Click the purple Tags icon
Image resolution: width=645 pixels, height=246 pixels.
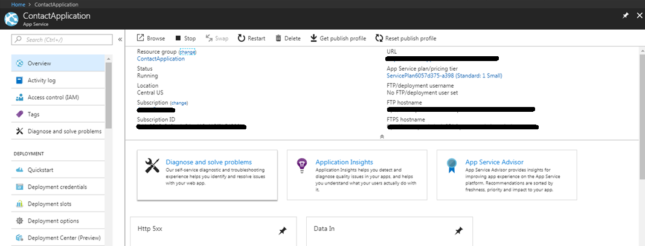pyautogui.click(x=19, y=114)
